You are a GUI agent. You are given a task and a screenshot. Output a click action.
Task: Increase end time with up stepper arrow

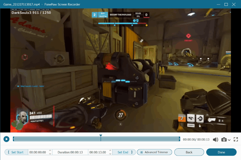[x=110, y=151]
